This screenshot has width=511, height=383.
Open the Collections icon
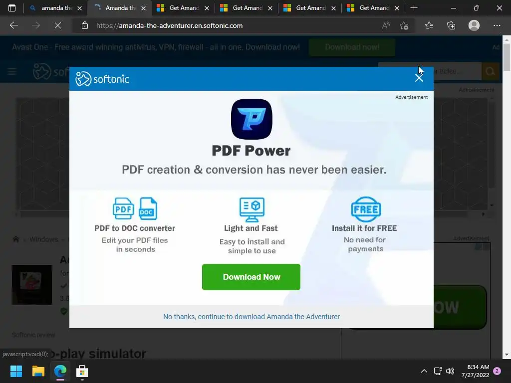(x=451, y=25)
